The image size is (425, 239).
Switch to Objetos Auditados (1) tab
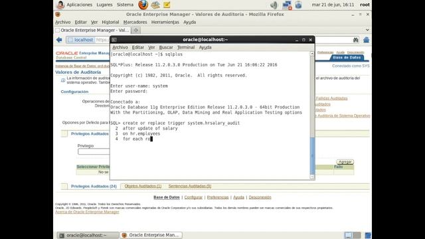(x=143, y=186)
